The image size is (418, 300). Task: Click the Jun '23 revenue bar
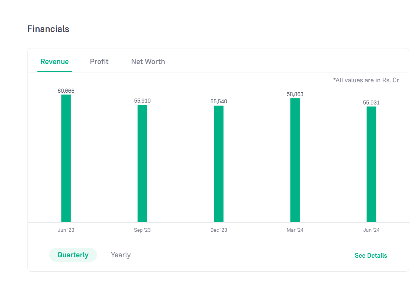click(66, 158)
